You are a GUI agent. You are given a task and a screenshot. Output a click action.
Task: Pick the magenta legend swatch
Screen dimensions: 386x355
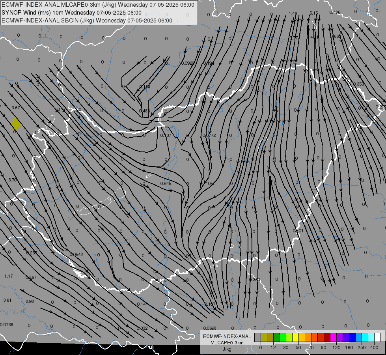point(333,337)
